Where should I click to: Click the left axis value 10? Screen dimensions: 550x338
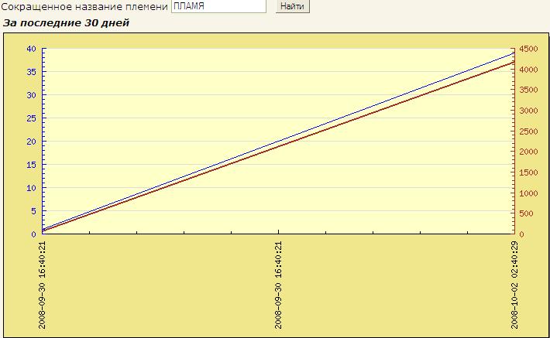pos(31,188)
